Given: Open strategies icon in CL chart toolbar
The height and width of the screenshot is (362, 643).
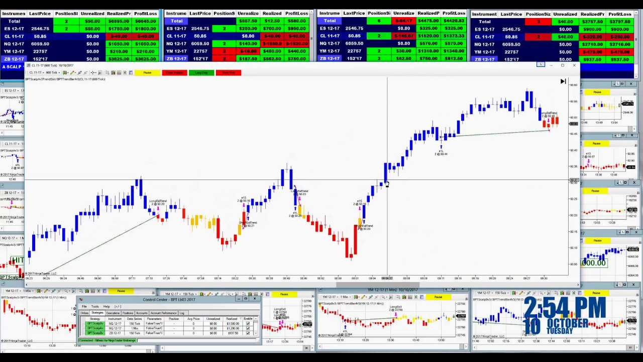Looking at the screenshot, I should pos(119,73).
